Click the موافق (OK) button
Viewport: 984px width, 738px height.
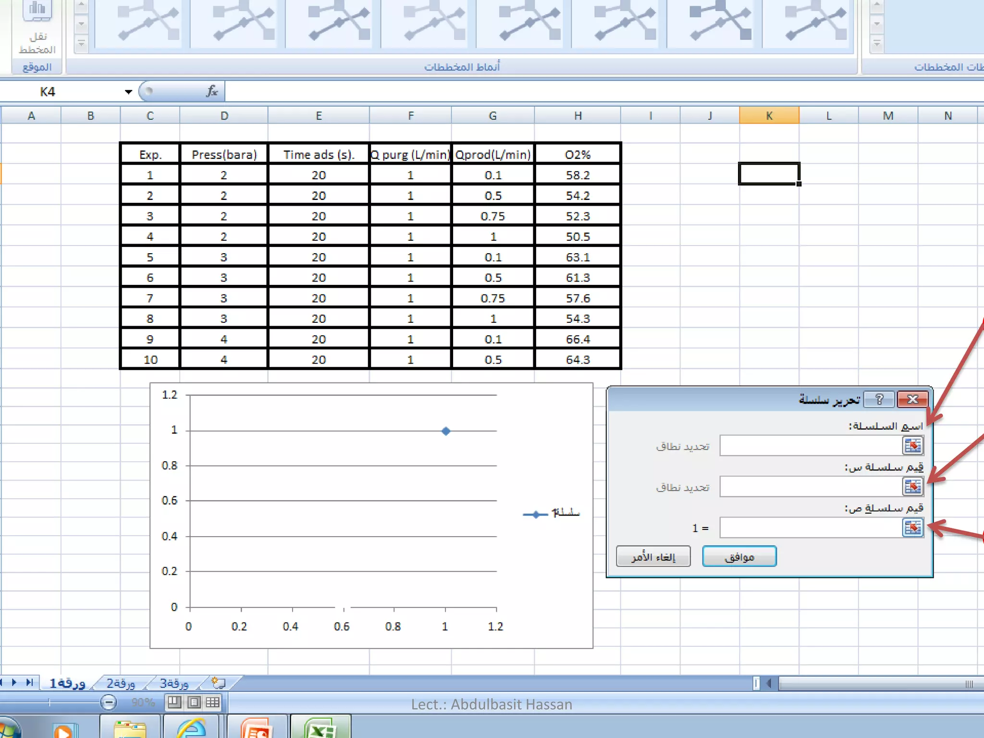tap(739, 556)
